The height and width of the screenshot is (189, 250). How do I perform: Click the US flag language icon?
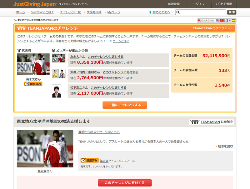pyautogui.click(x=218, y=20)
